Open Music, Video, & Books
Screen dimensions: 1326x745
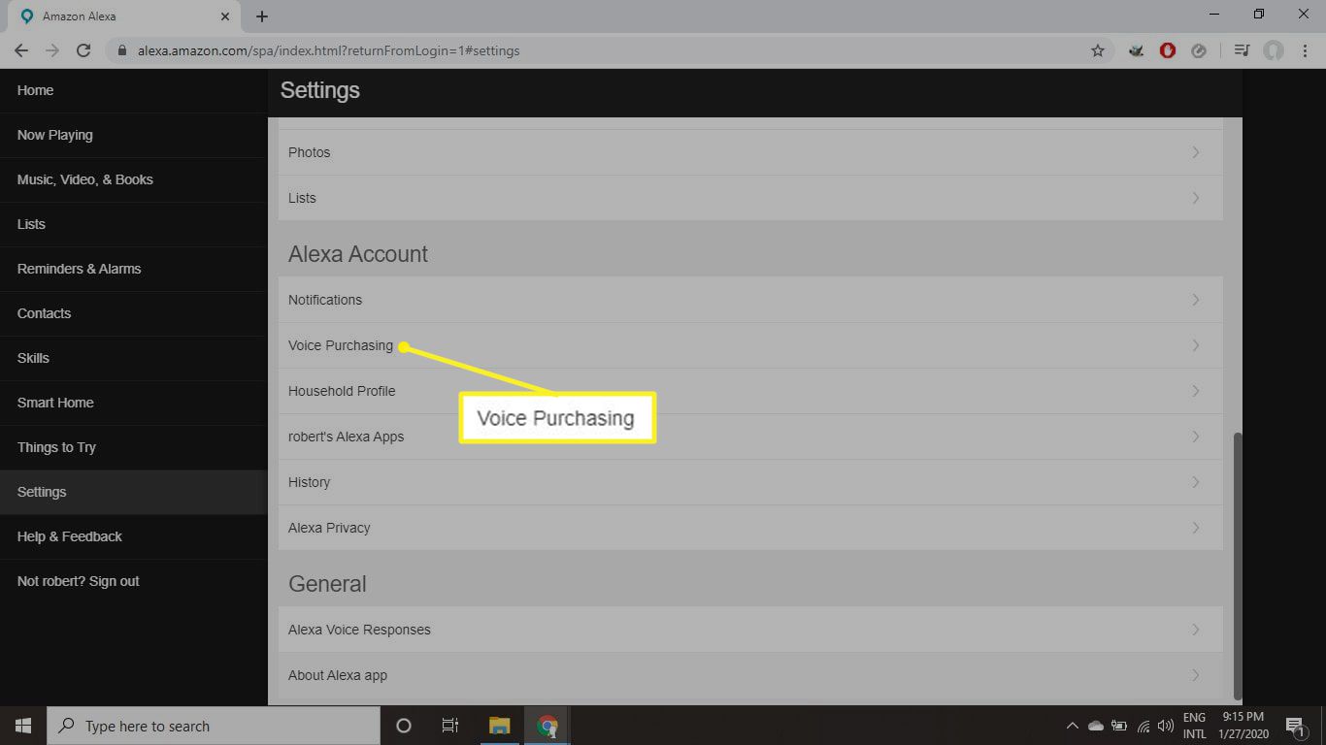pyautogui.click(x=133, y=179)
